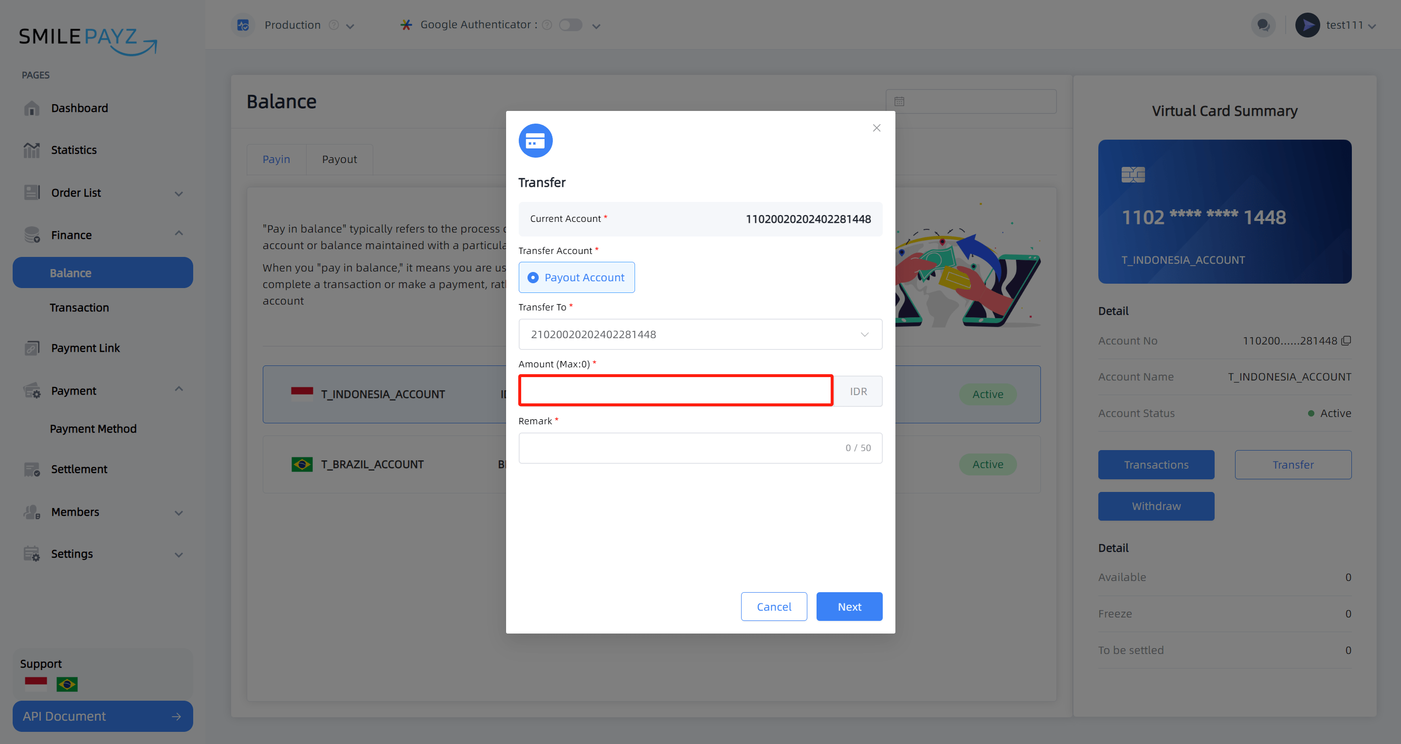The width and height of the screenshot is (1401, 744).
Task: Toggle Google Authenticator switch
Action: point(570,25)
